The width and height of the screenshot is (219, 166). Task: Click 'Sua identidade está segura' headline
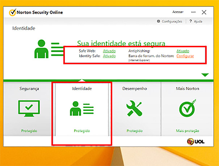[121, 43]
